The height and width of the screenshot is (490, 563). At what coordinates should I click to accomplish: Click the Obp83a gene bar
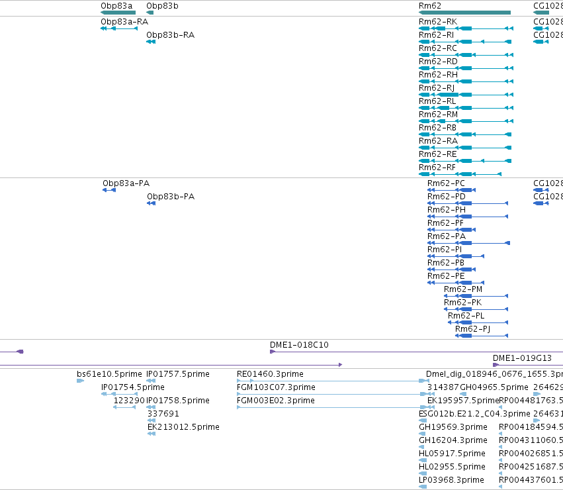pyautogui.click(x=118, y=13)
